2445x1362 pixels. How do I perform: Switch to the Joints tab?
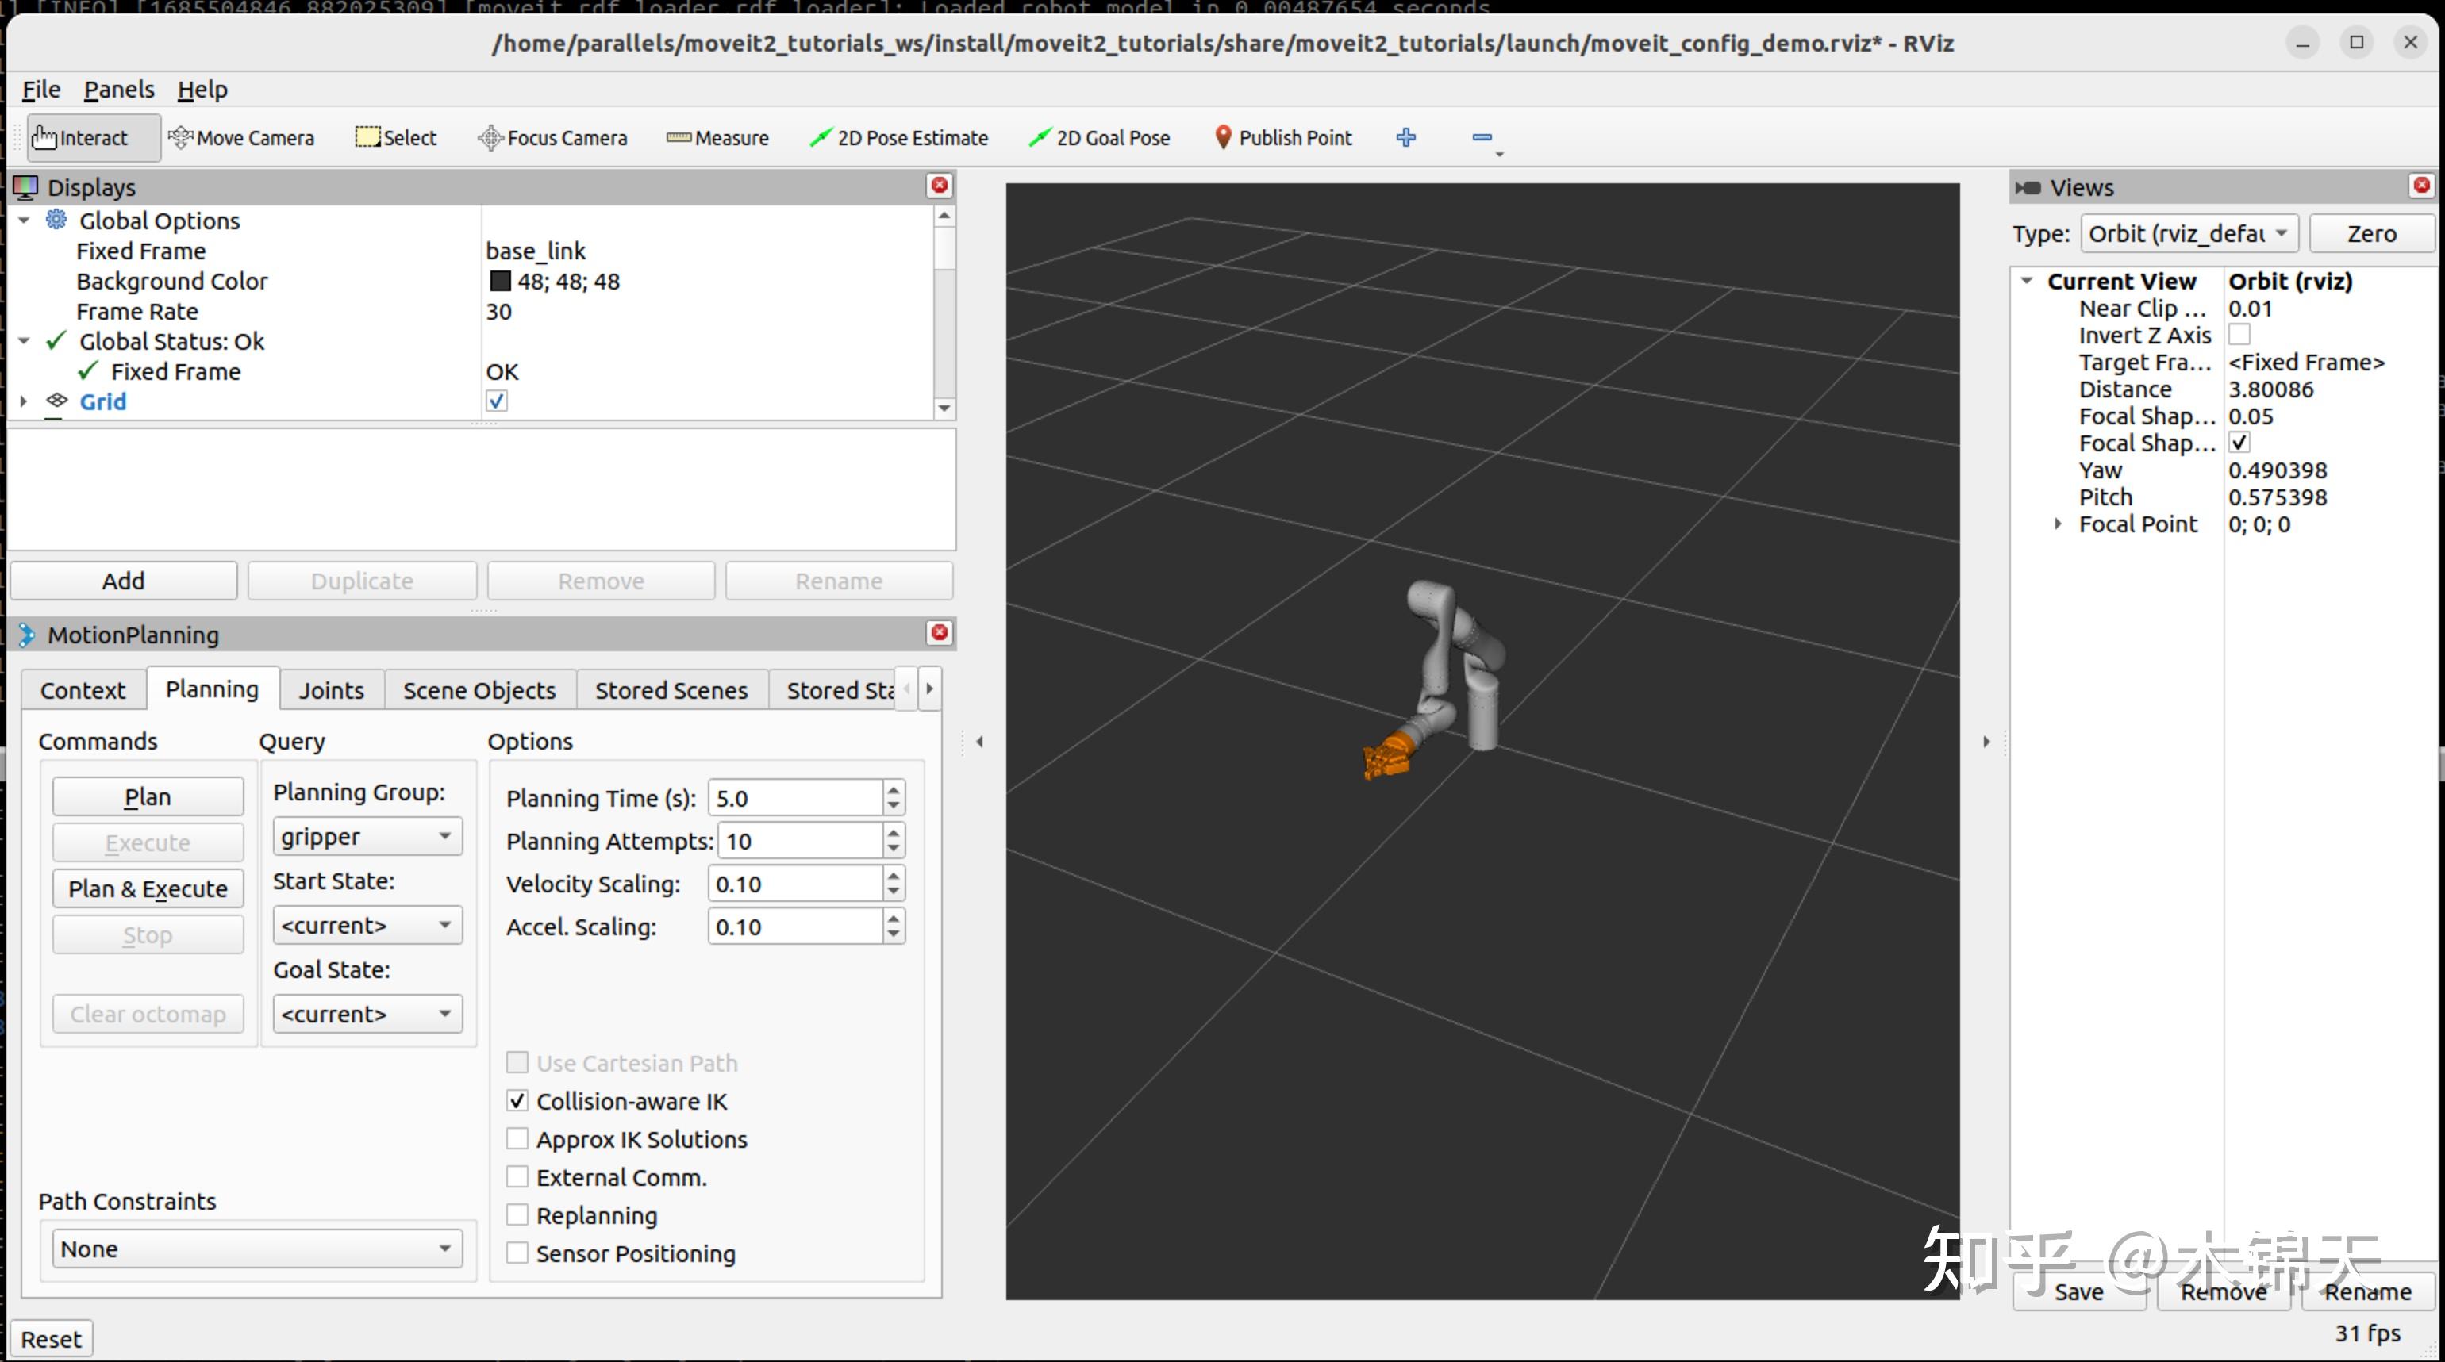pyautogui.click(x=331, y=689)
